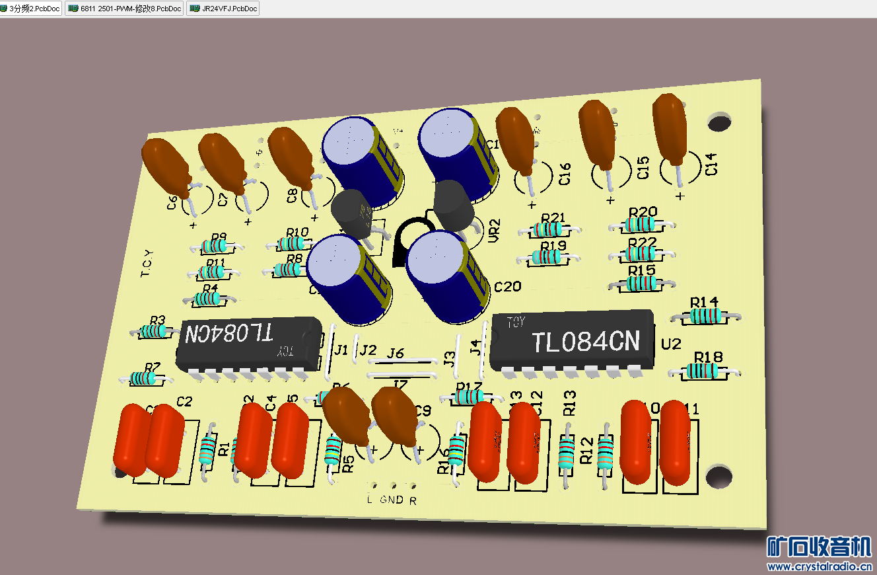Viewport: 877px width, 575px height.
Task: Click the GND pad label
Action: click(x=392, y=500)
